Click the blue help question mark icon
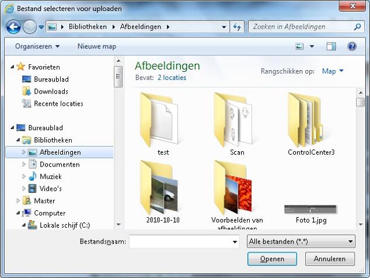Screen dimensions: 370x278 pos(352,46)
